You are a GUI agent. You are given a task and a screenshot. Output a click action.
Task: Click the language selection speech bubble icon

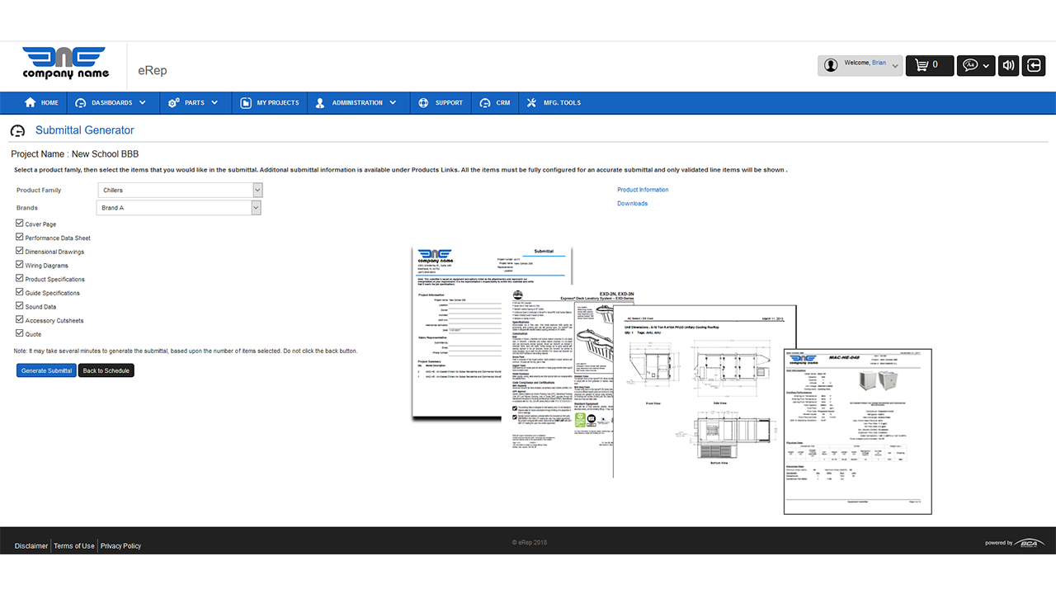[971, 65]
